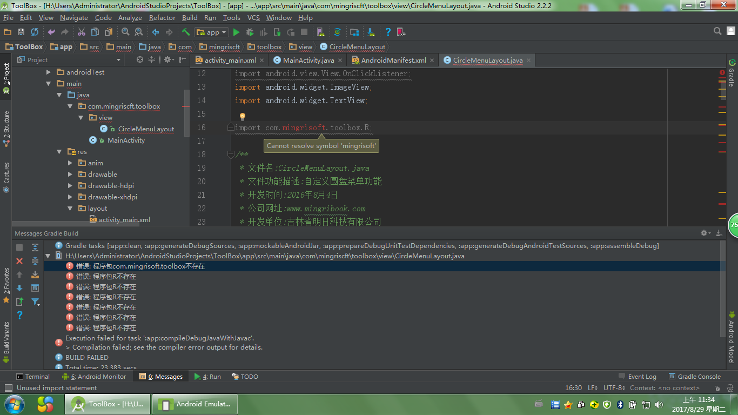Toggle the Android Model side tab
Image resolution: width=738 pixels, height=415 pixels.
(x=732, y=337)
